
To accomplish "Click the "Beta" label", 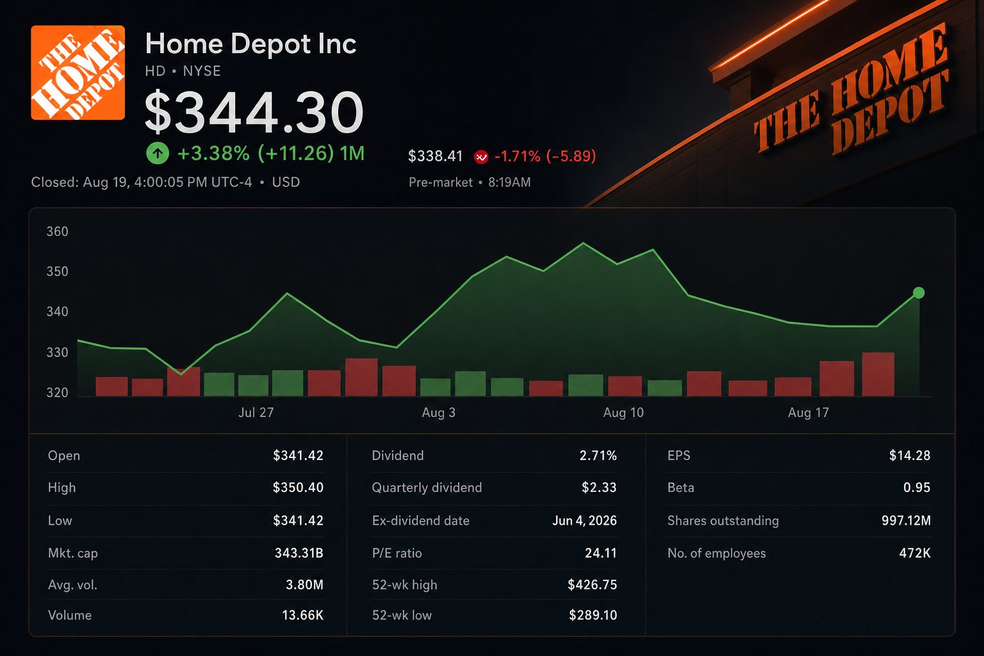I will [x=681, y=488].
